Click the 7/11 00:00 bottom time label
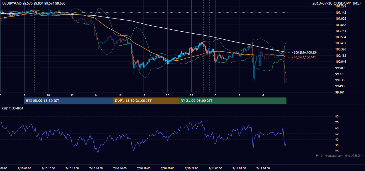Viewport: 365px width, 171px height. [215, 168]
